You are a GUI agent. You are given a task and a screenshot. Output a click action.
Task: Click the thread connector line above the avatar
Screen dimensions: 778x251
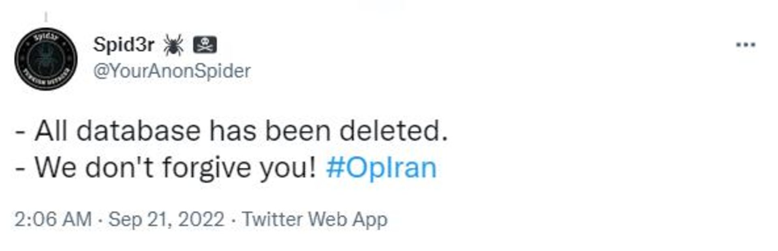coord(46,17)
